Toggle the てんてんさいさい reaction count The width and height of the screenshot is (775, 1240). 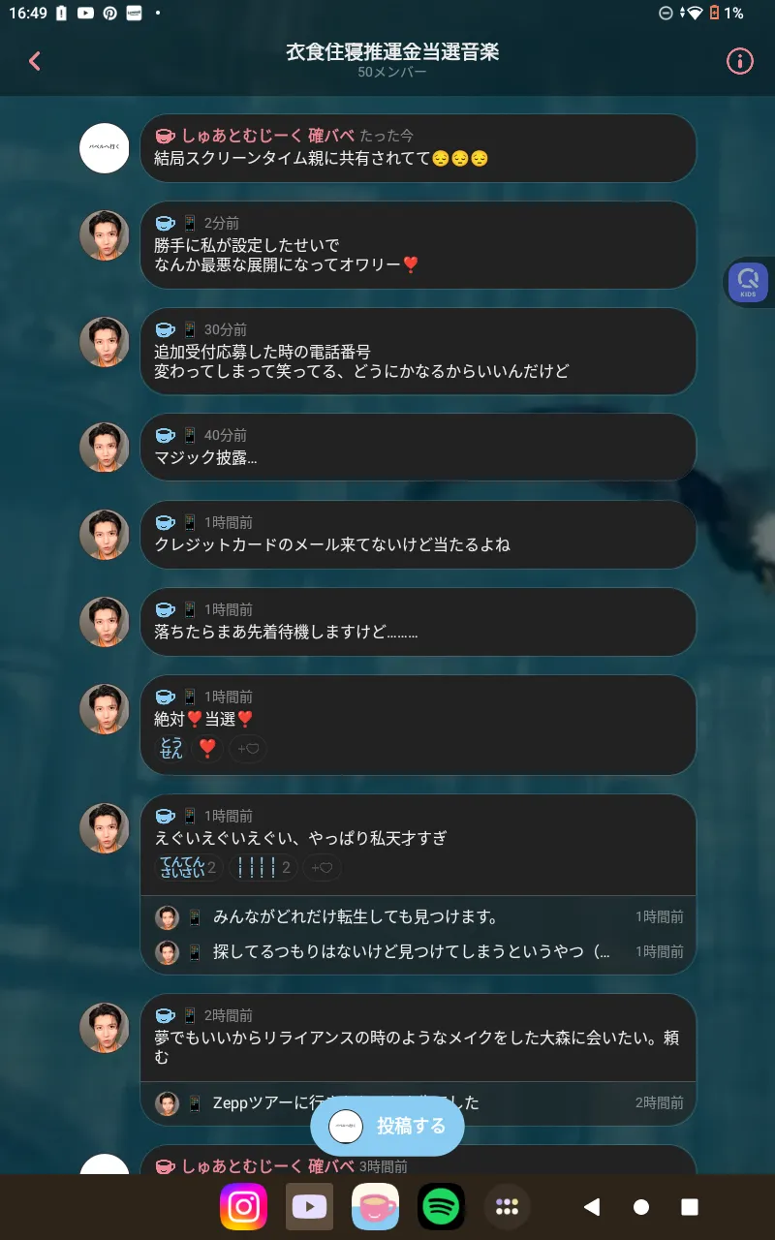coord(189,868)
